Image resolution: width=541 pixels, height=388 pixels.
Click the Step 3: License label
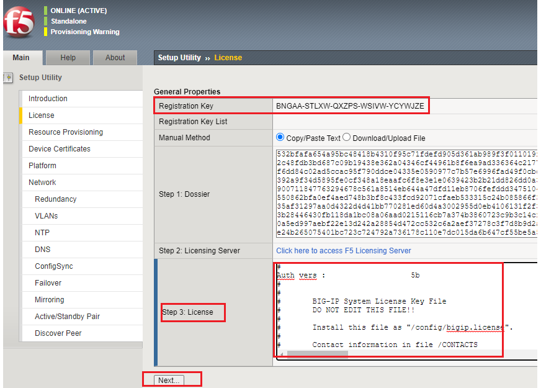188,312
